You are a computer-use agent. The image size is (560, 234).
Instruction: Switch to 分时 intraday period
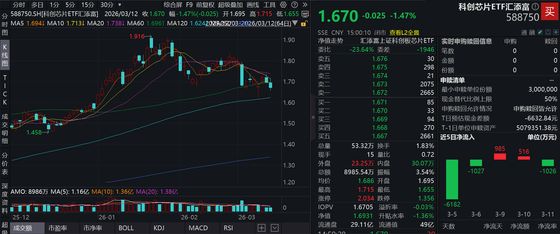(x=19, y=5)
